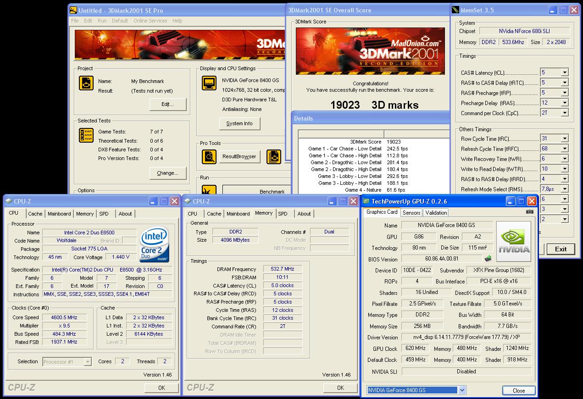Viewport: 583px width, 399px height.
Task: Click the Close button in GPU-Z
Action: [x=519, y=391]
